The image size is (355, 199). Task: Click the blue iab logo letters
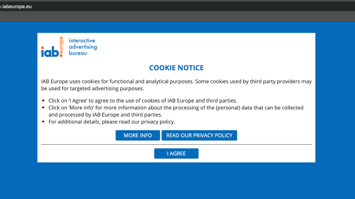[50, 52]
